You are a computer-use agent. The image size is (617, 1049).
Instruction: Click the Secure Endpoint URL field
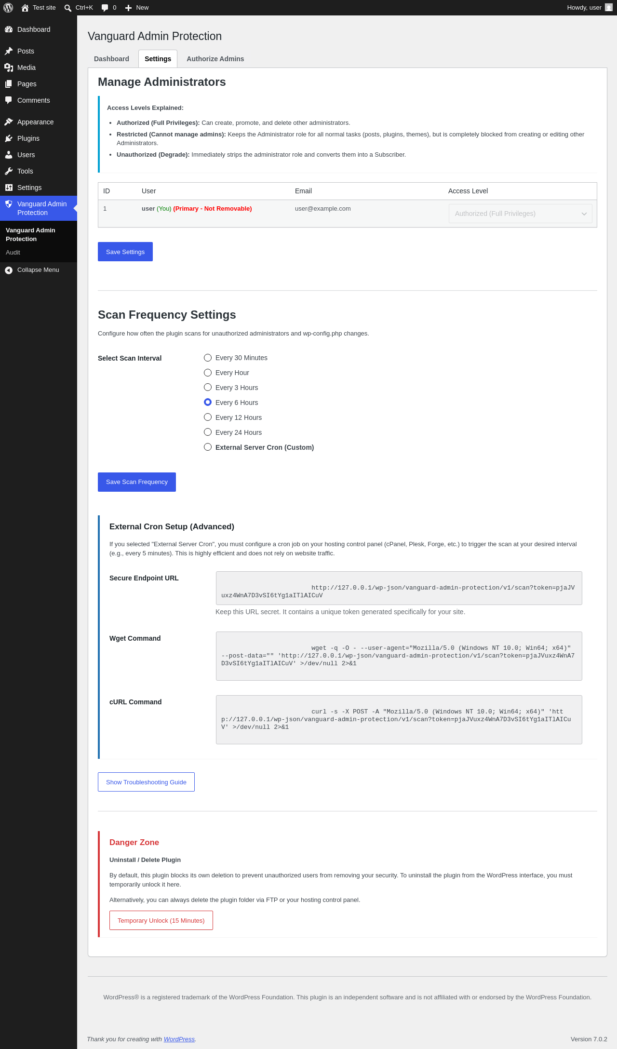(399, 588)
